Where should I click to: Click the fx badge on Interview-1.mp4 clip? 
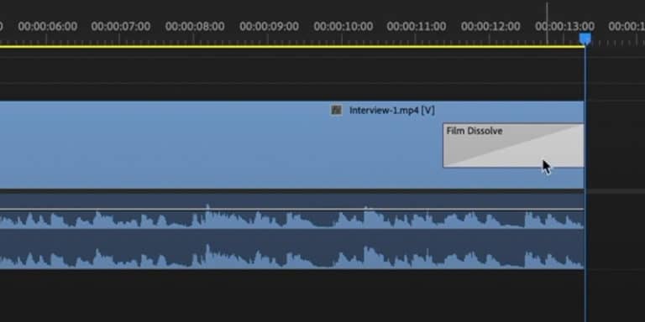(x=337, y=110)
